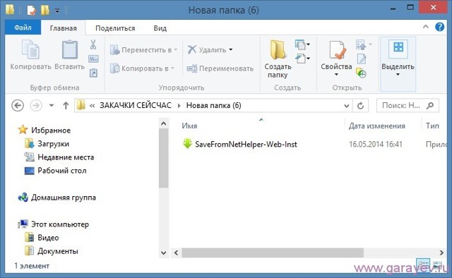
Task: Open Загрузки in the navigation pane
Action: point(47,144)
